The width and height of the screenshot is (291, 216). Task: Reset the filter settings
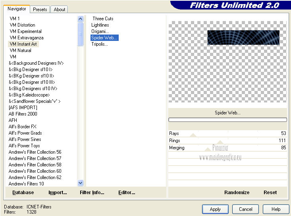270,193
